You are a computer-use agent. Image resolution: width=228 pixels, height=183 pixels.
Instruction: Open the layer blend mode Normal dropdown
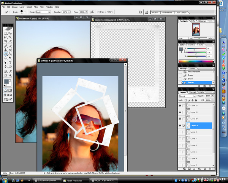187,96
